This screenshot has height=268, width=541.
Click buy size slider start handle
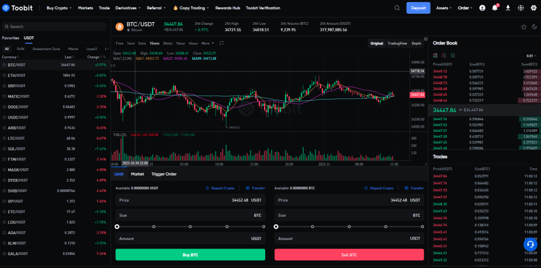(117, 227)
